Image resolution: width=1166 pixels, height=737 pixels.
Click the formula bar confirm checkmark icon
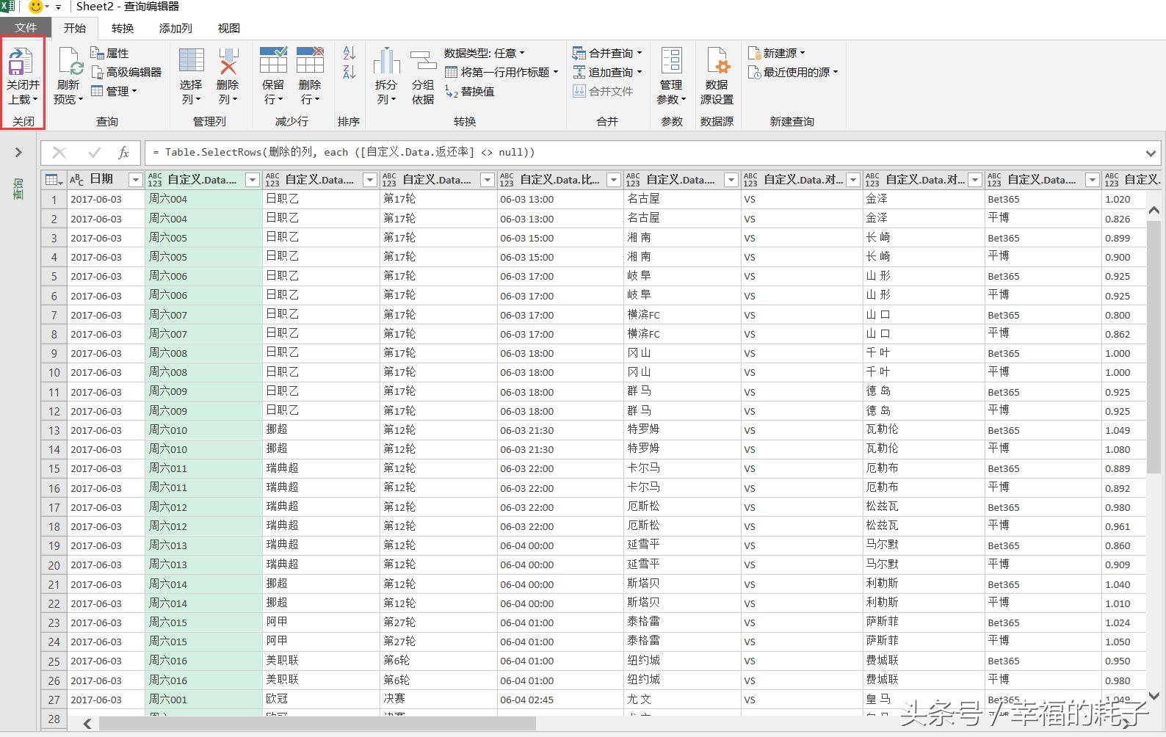94,153
